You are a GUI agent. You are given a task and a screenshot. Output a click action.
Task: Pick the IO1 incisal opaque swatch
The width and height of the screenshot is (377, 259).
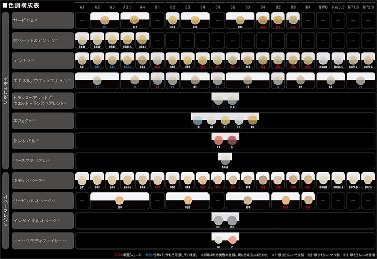coord(218,220)
